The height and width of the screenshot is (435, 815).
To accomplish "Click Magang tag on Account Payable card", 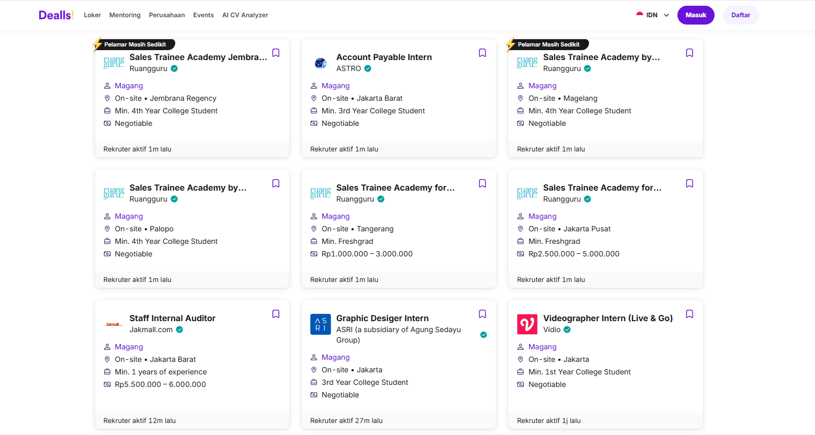I will click(x=336, y=86).
